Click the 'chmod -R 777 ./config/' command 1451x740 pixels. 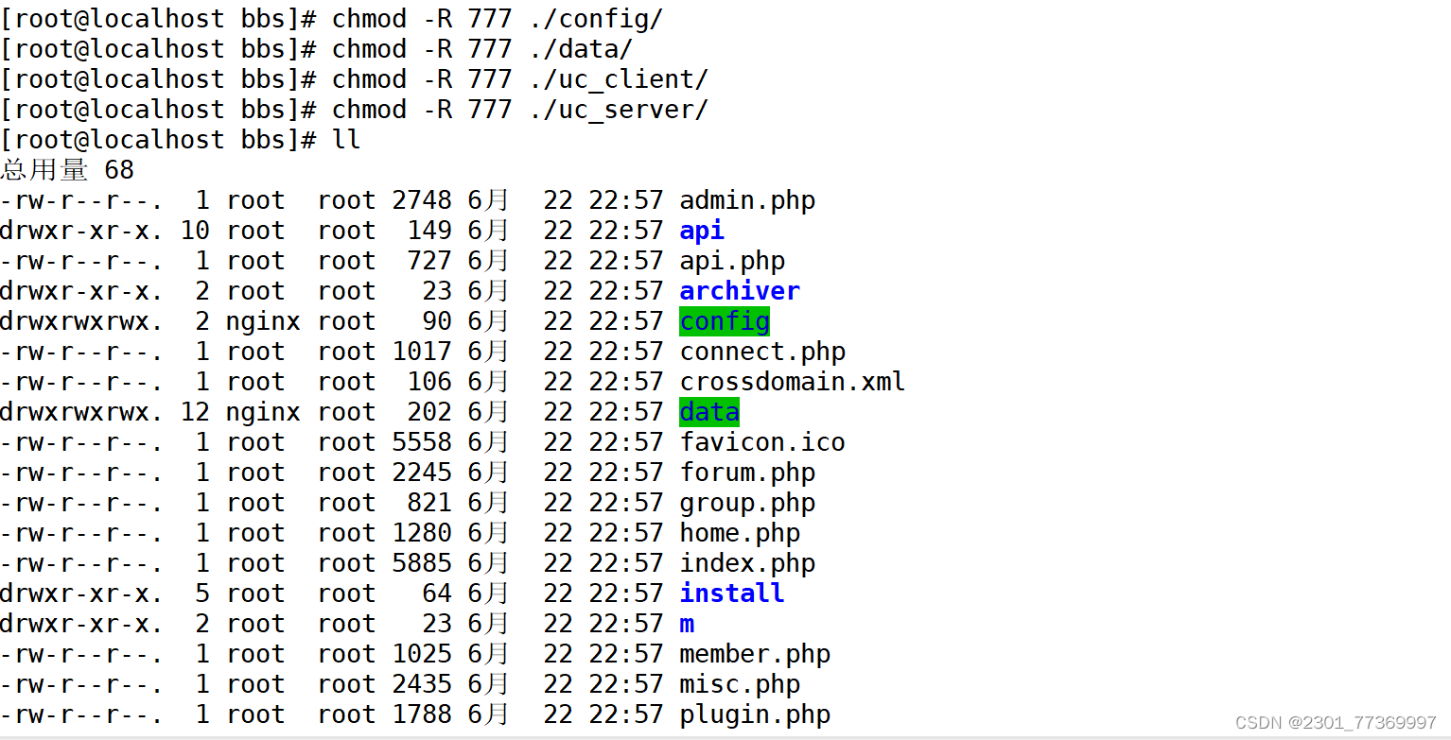click(498, 19)
